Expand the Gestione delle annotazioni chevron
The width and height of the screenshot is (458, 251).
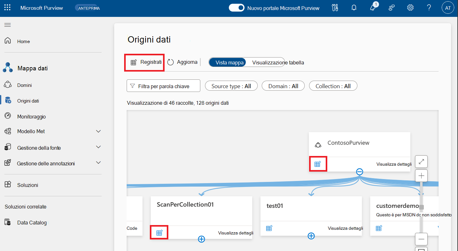[98, 163]
